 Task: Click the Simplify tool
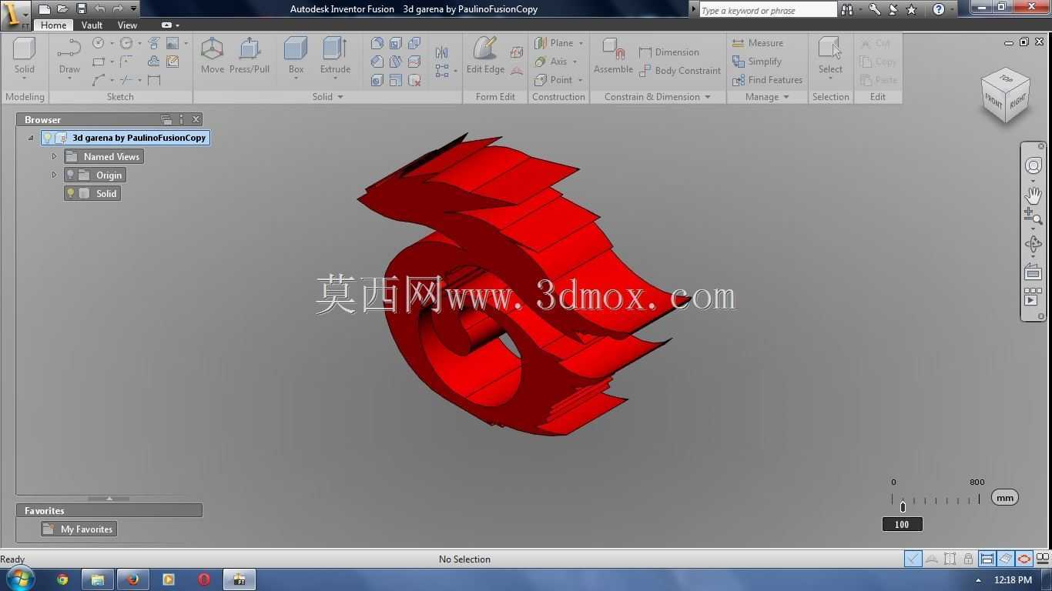point(757,62)
